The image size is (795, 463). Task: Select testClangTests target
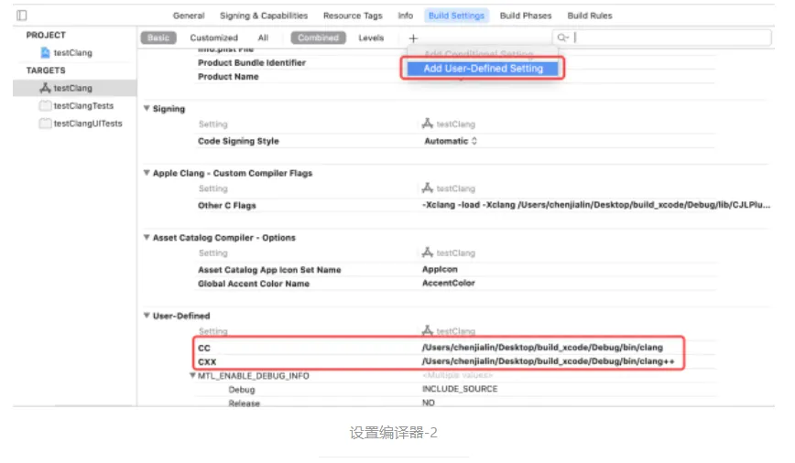point(83,106)
